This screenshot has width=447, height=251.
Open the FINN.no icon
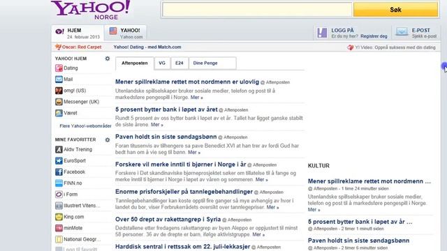[59, 183]
